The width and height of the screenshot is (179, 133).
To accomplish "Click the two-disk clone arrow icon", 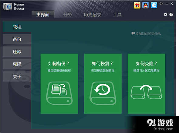I will (x=146, y=92).
